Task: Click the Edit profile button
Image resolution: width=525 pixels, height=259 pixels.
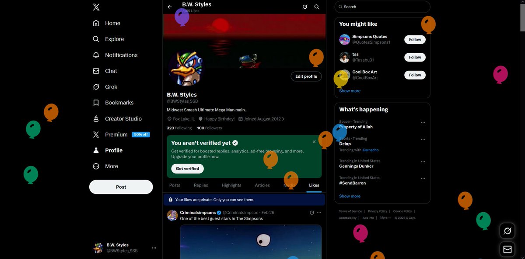Action: pos(306,76)
